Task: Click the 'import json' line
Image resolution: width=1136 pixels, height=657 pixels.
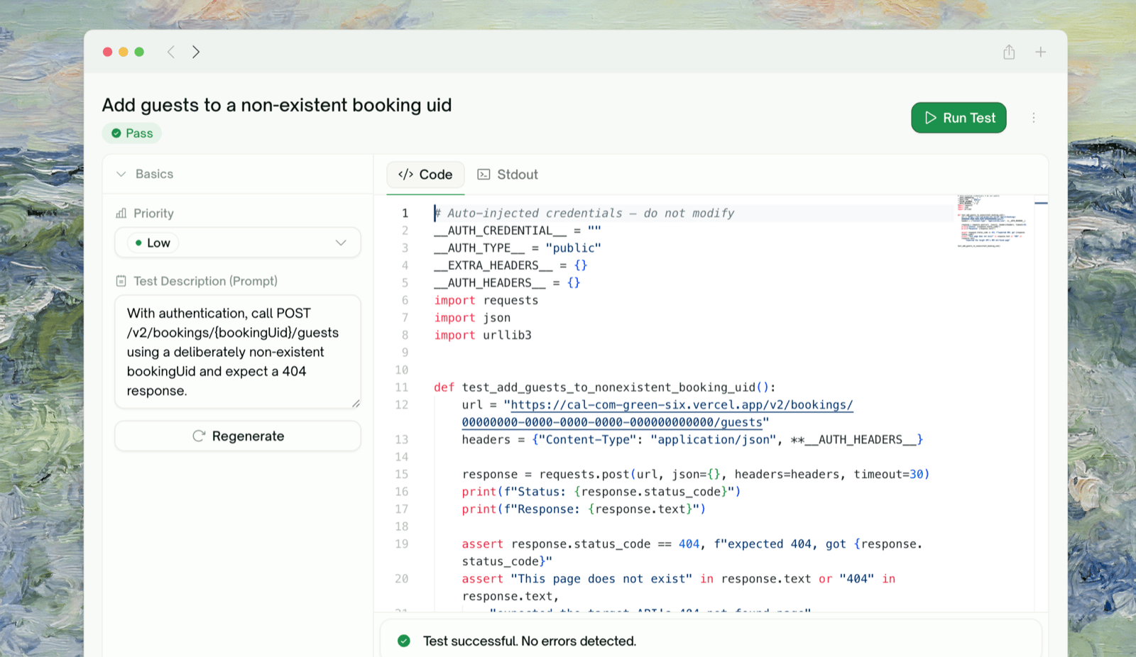Action: tap(472, 318)
